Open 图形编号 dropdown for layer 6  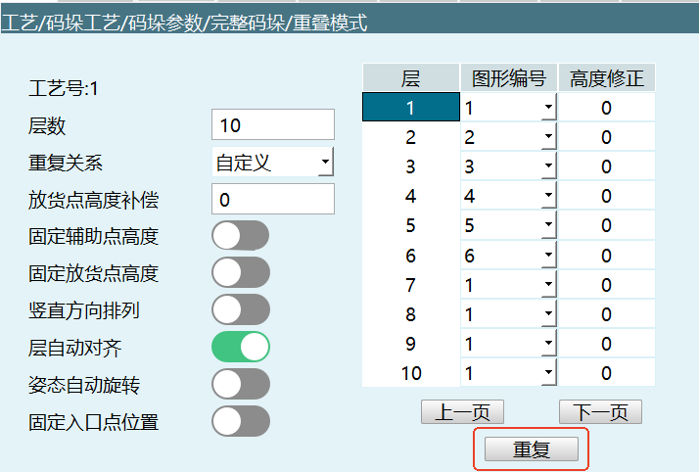pyautogui.click(x=547, y=256)
